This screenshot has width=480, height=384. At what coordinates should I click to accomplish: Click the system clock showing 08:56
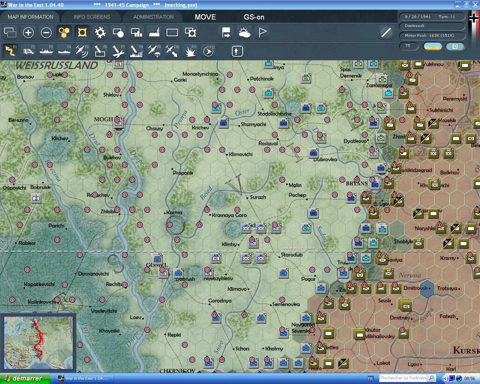point(469,379)
